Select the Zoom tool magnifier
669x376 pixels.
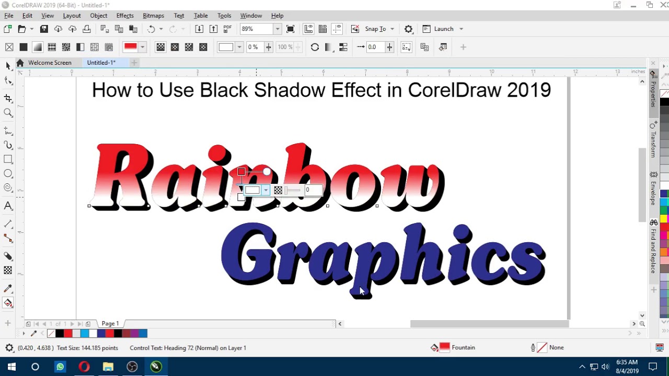tap(8, 112)
